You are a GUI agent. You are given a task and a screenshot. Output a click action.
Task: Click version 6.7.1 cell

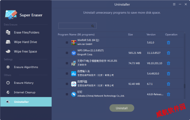tap(150, 84)
